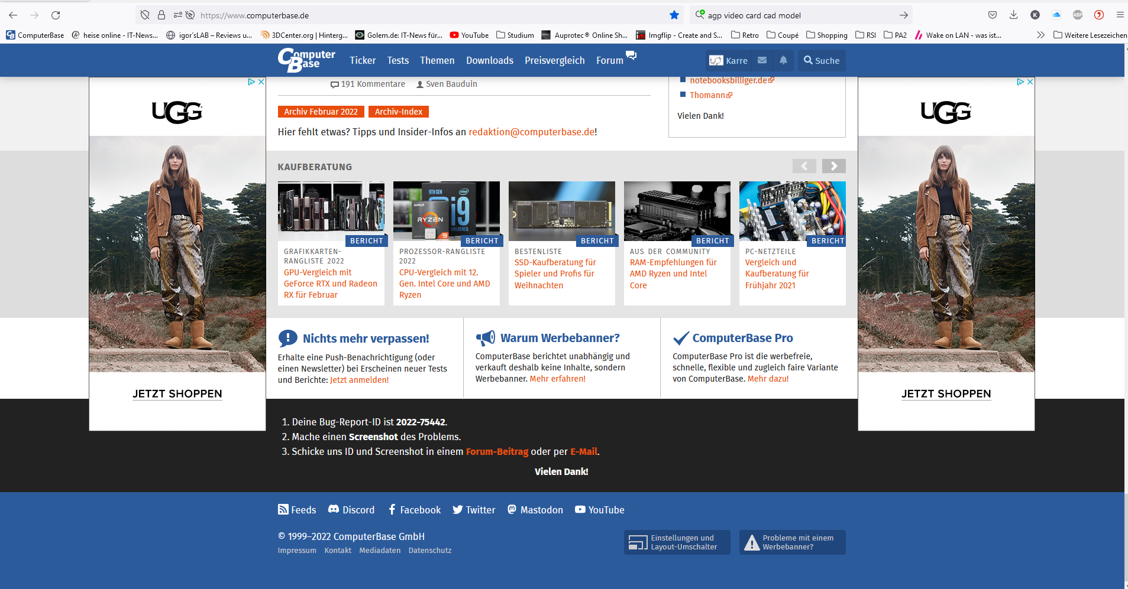Click the Archiv-Index button

point(399,112)
